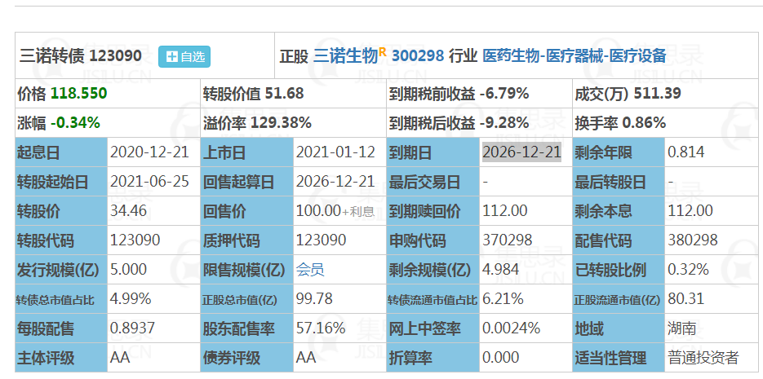This screenshot has width=763, height=379.
Task: Select 换手率 value 0.86%
Action: click(645, 123)
